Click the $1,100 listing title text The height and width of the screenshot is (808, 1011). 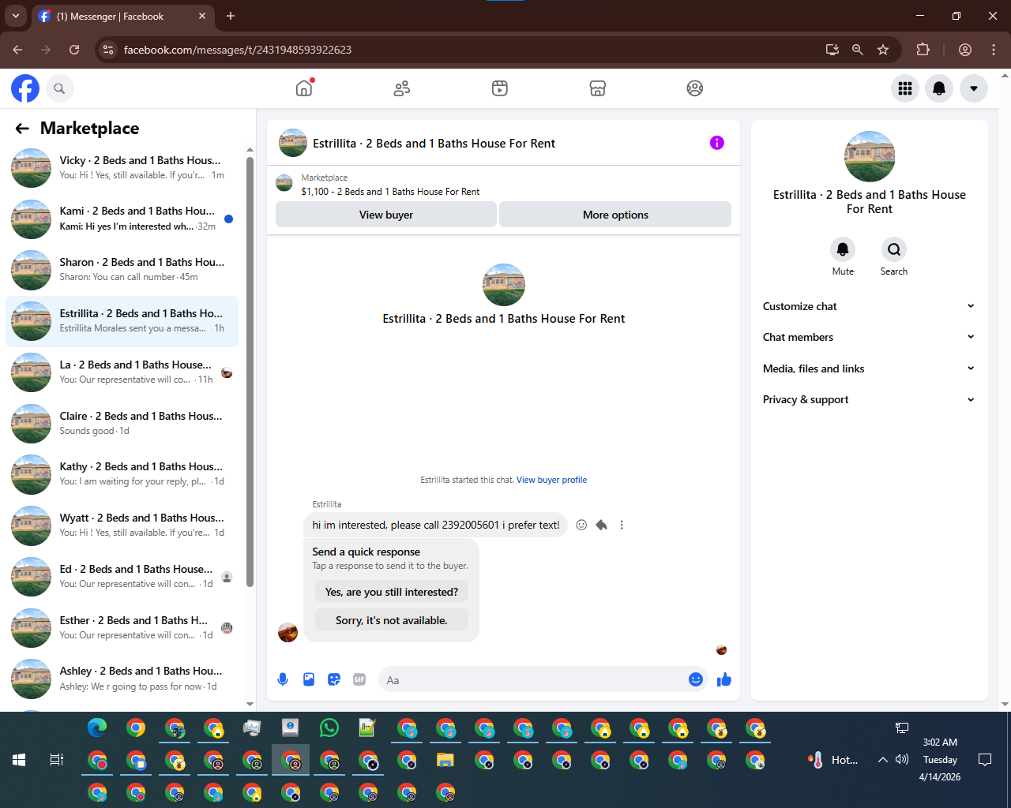tap(390, 192)
